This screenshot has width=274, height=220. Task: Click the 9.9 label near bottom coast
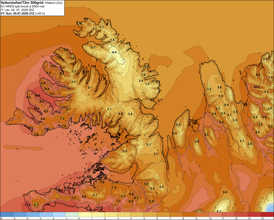(66, 187)
